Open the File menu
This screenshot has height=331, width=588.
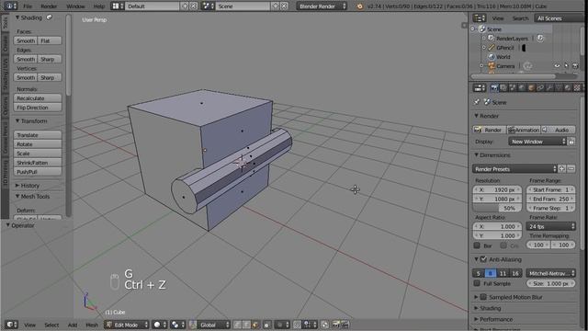pyautogui.click(x=28, y=6)
